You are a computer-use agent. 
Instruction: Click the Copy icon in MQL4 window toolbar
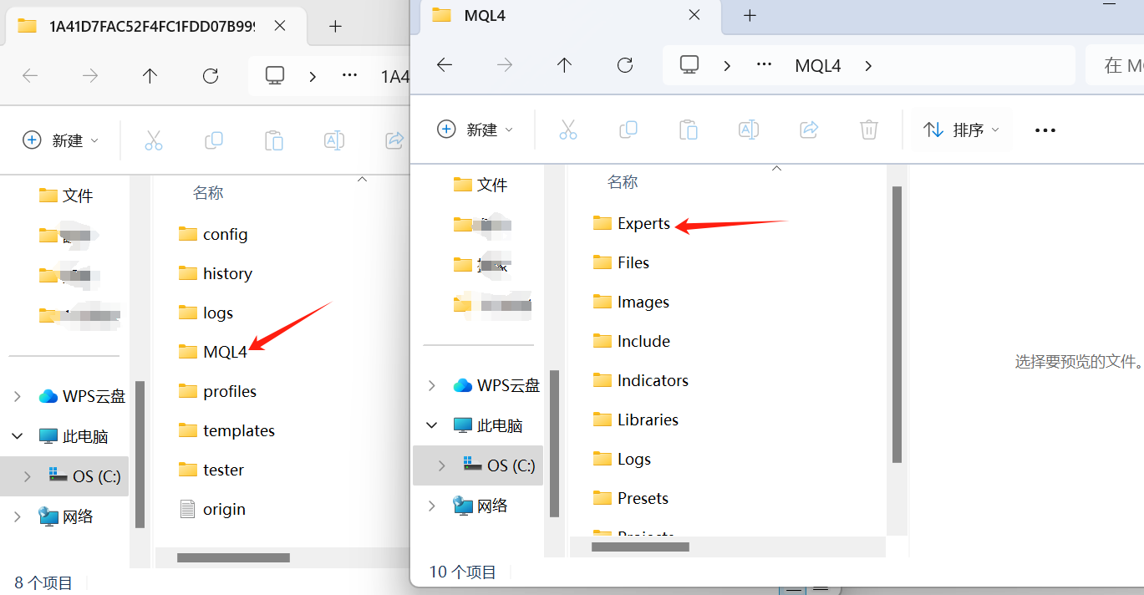pyautogui.click(x=628, y=130)
